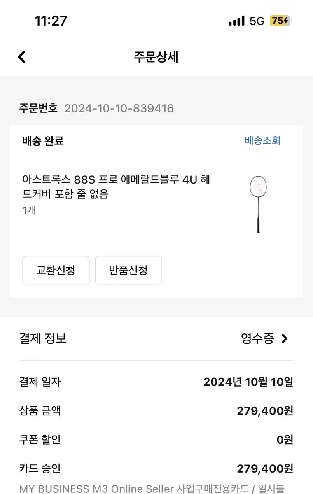Viewport: 313px width, 494px height.
Task: Tap the 배송 완료 status label
Action: pyautogui.click(x=43, y=141)
